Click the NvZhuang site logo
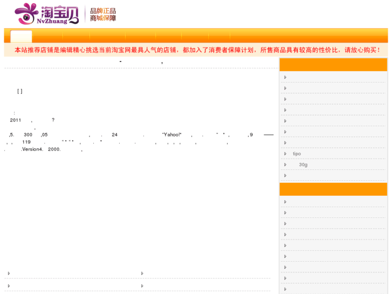The width and height of the screenshot is (392, 294). pyautogui.click(x=47, y=14)
